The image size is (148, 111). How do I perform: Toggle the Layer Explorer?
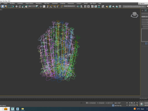[88, 6]
